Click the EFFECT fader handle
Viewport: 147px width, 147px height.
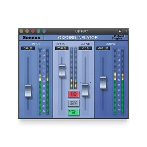point(62,70)
